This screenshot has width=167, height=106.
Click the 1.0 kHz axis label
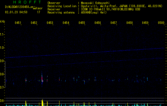click(x=2, y=48)
